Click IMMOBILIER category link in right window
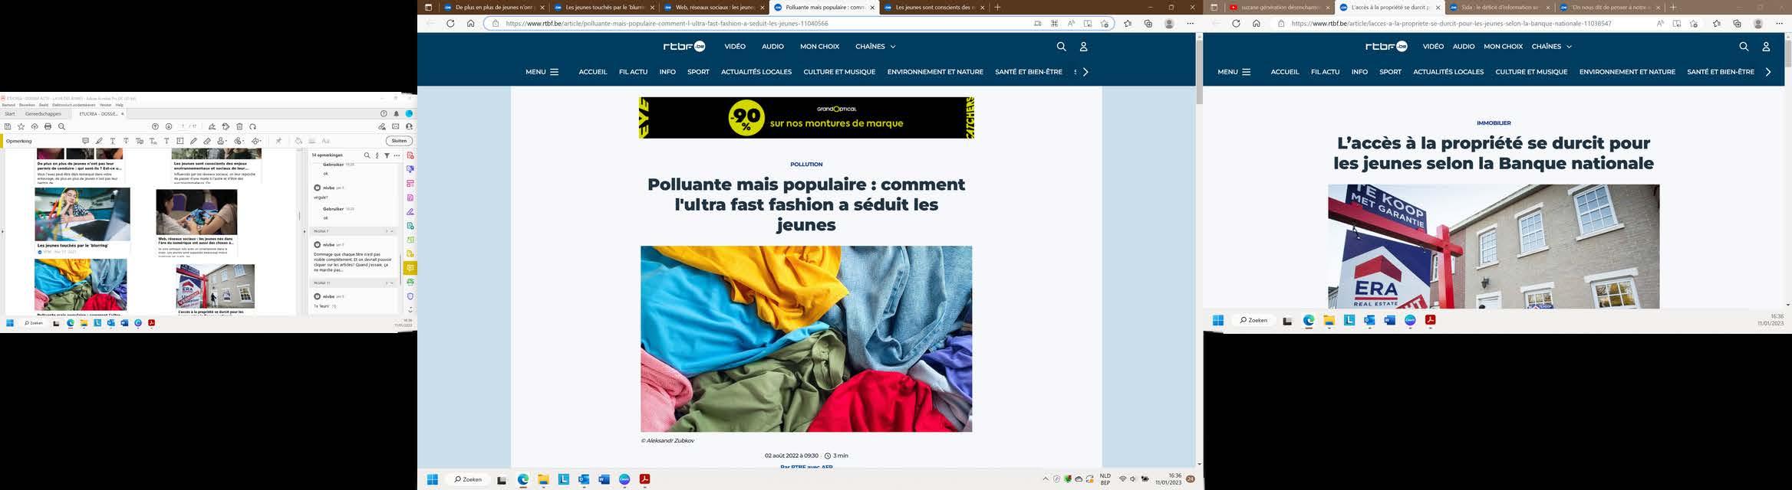 1494,123
